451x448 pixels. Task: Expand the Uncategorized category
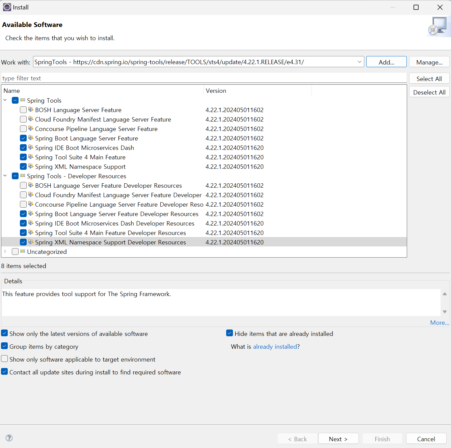pyautogui.click(x=5, y=252)
